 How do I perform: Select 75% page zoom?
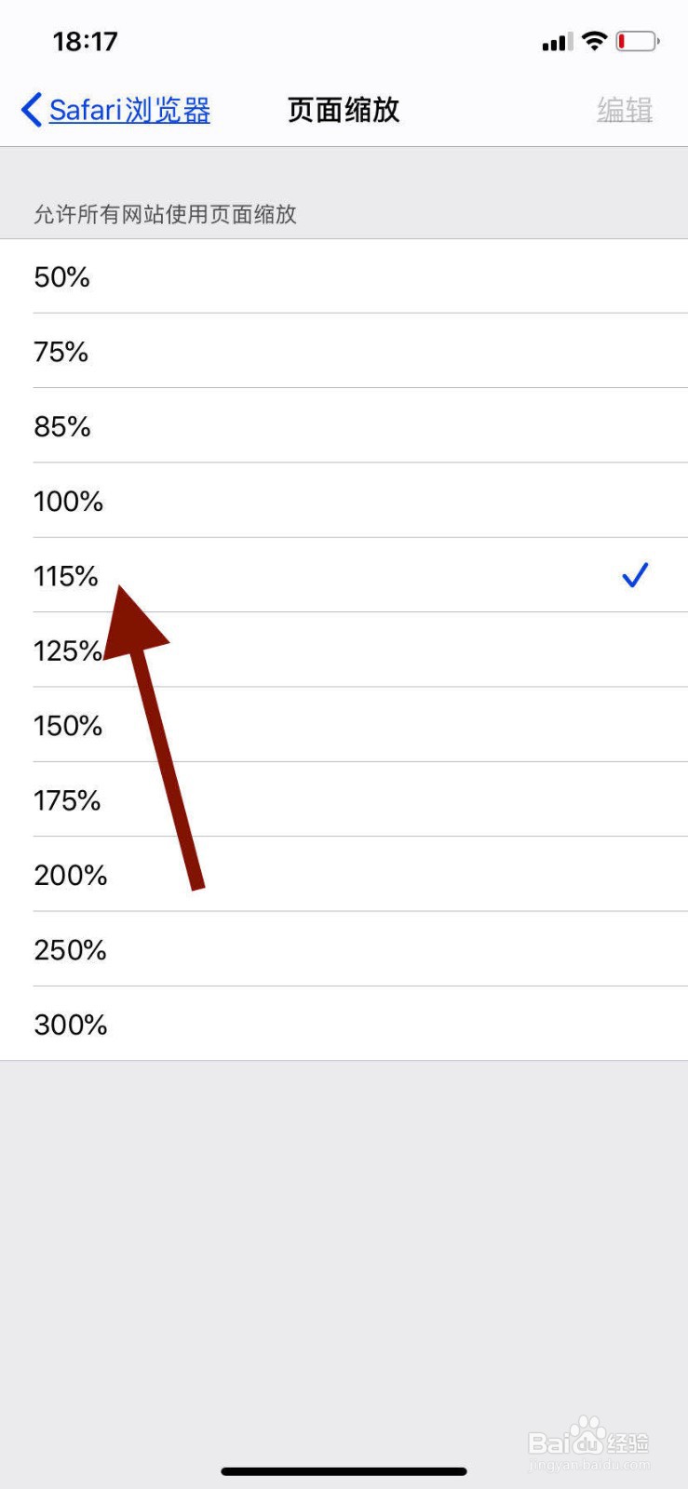coord(344,351)
